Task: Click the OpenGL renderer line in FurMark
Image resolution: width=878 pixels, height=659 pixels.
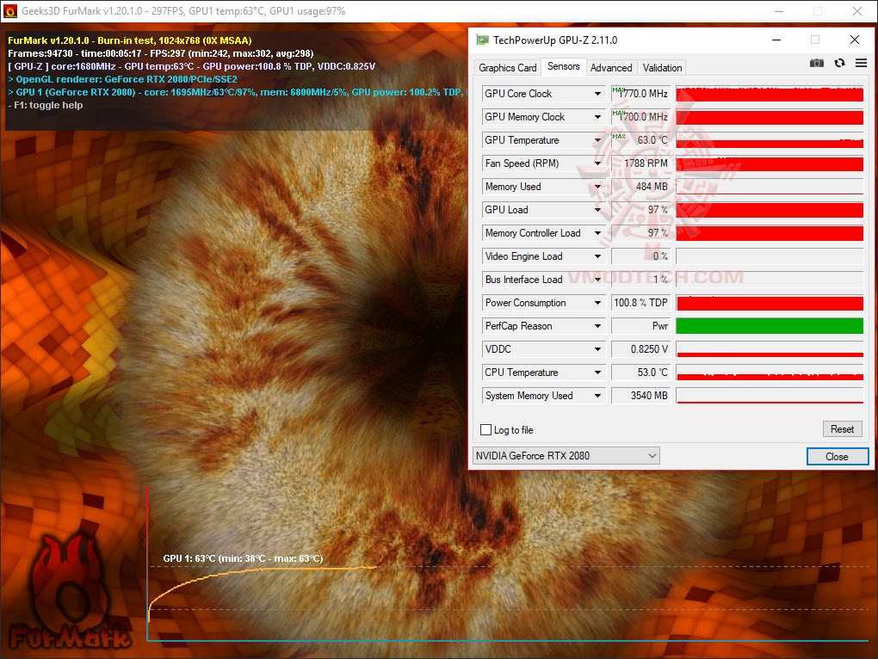Action: [x=122, y=79]
